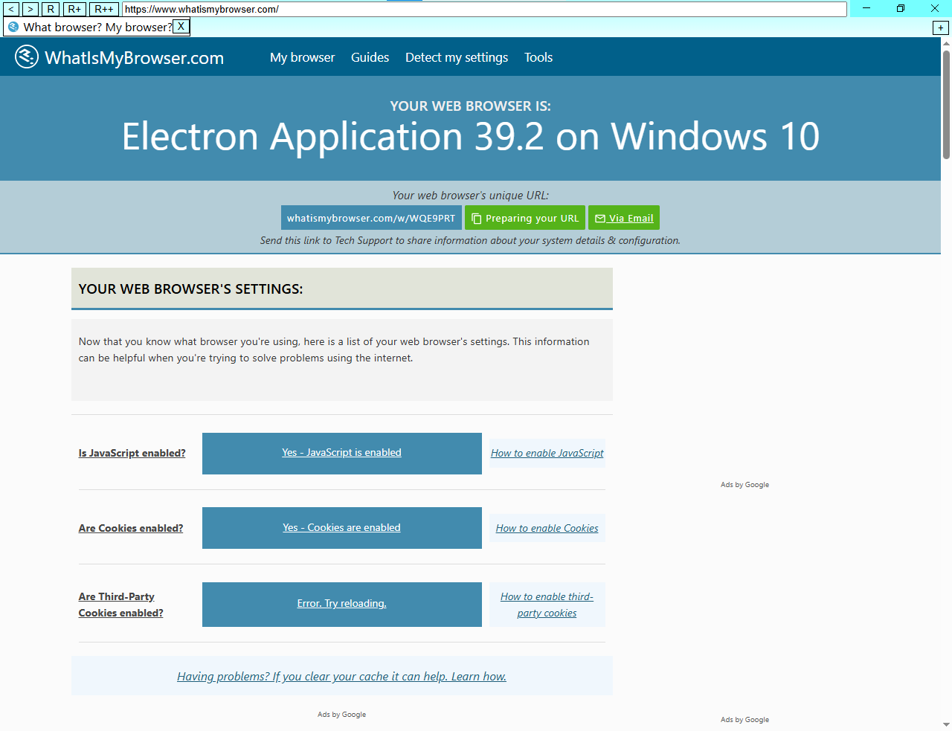
Task: Click the tab favicon icon
Action: tap(13, 27)
